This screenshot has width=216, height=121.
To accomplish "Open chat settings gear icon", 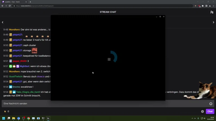I will coord(202,111).
